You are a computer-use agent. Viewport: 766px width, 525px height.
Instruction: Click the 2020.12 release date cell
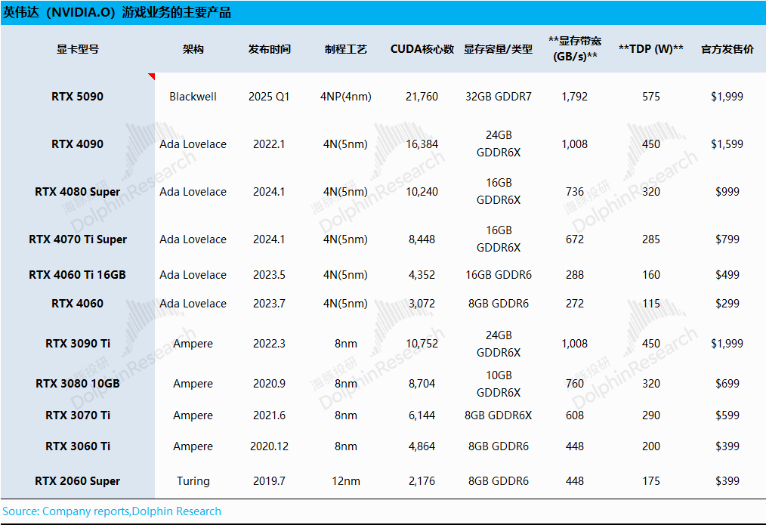point(269,446)
